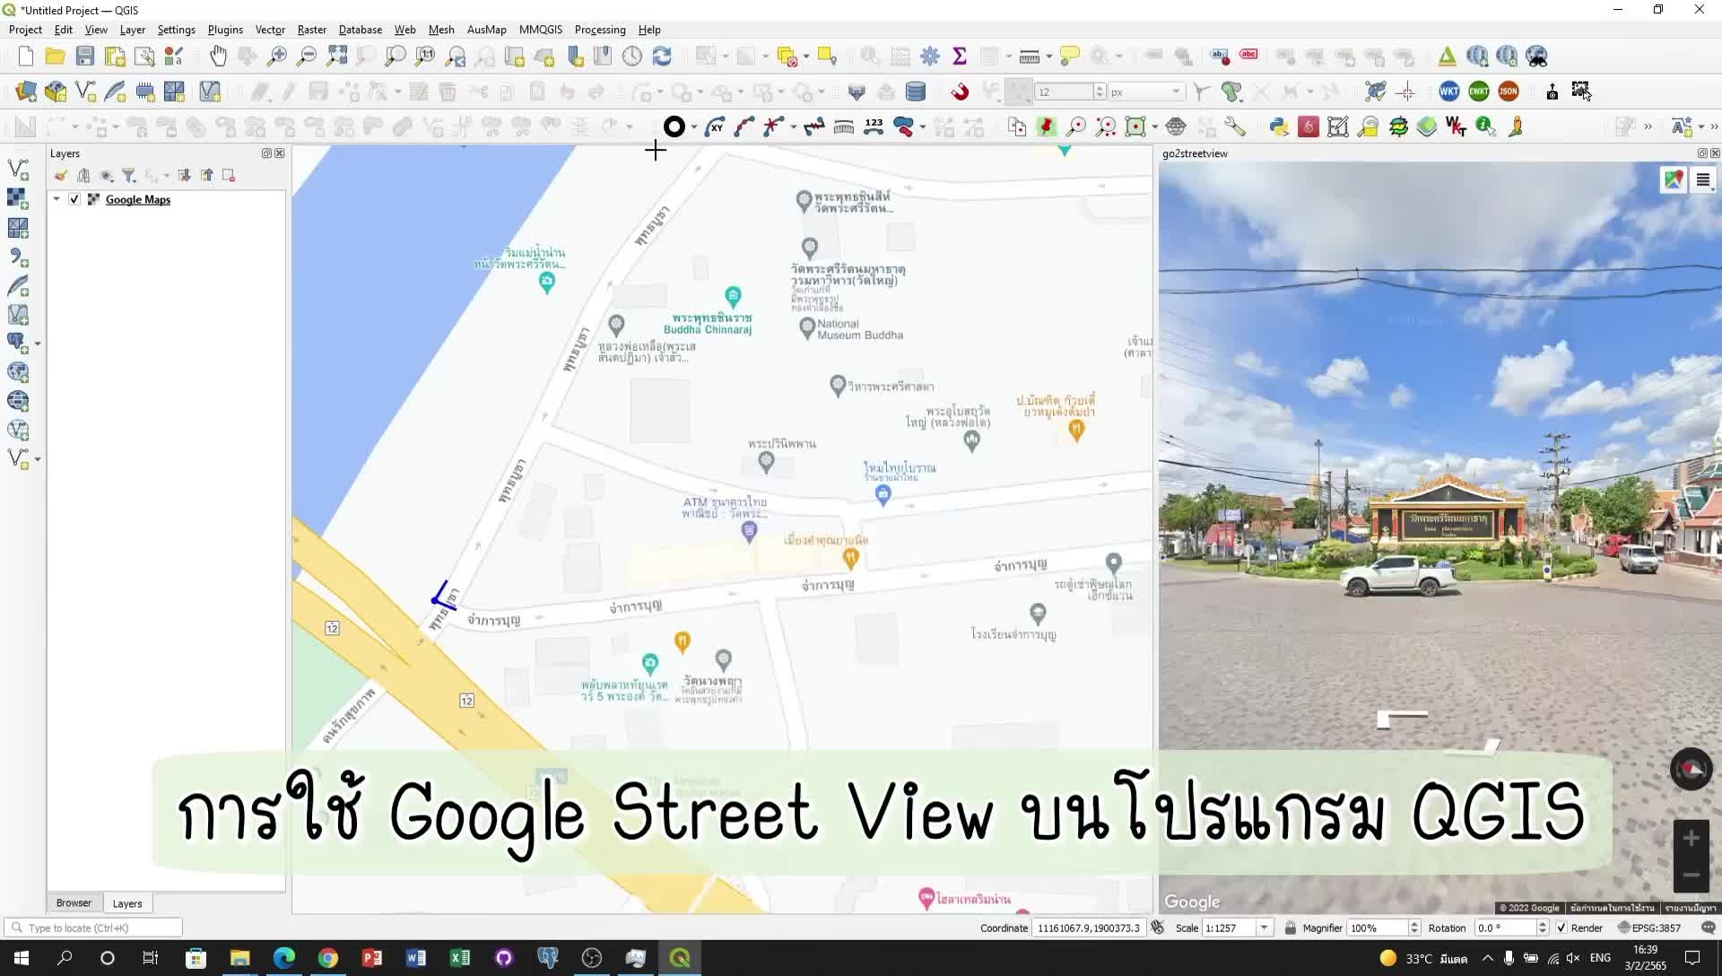Toggle snapping with the red magnet icon
Image resolution: width=1722 pixels, height=976 pixels.
coord(960,91)
